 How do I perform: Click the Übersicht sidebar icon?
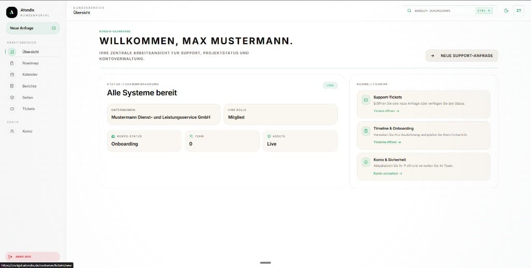12,52
